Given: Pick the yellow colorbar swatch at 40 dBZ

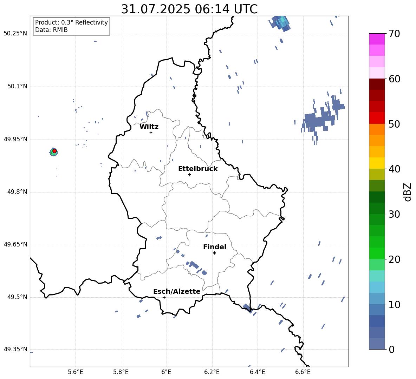Looking at the screenshot, I should [x=377, y=163].
